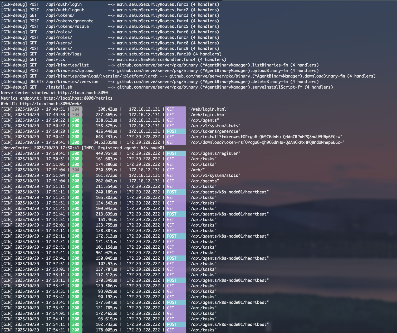Image resolution: width=397 pixels, height=333 pixels.
Task: Click the POST badge on the '162.732µs' row
Action: point(175,324)
